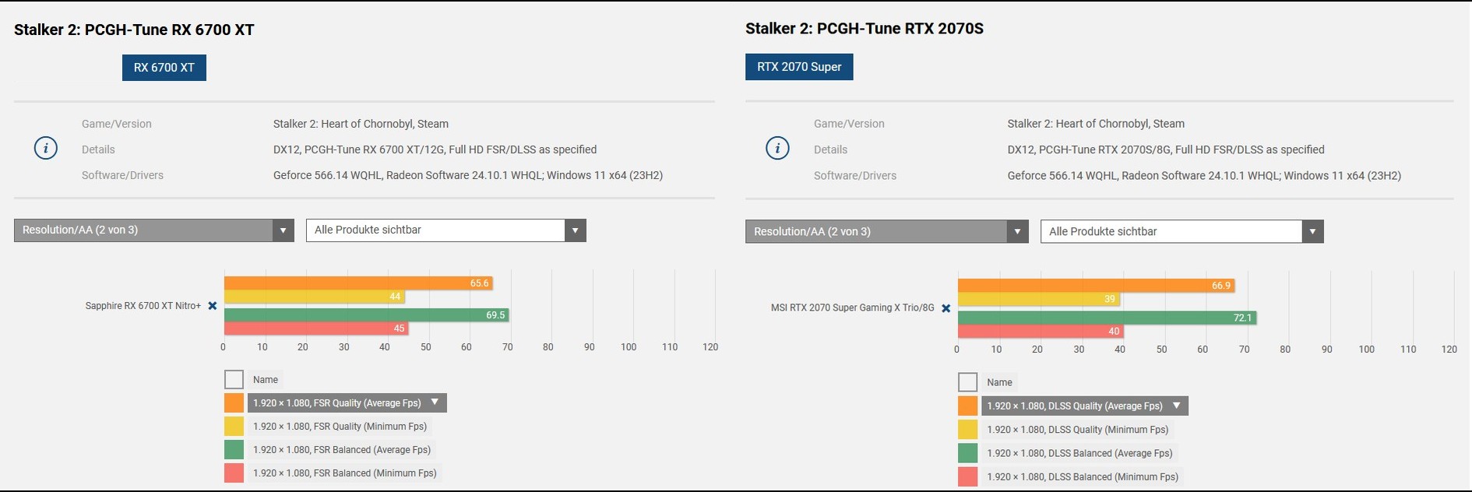Select FSR Quality (Minimum Fps) legend entry
The width and height of the screenshot is (1472, 492).
click(x=340, y=427)
